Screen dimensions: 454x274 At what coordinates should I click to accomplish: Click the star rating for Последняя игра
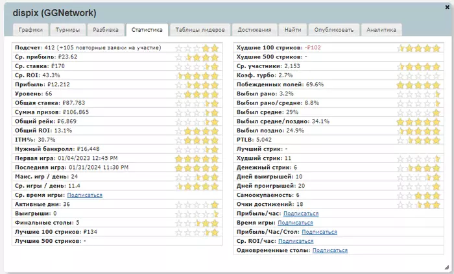[197, 168]
